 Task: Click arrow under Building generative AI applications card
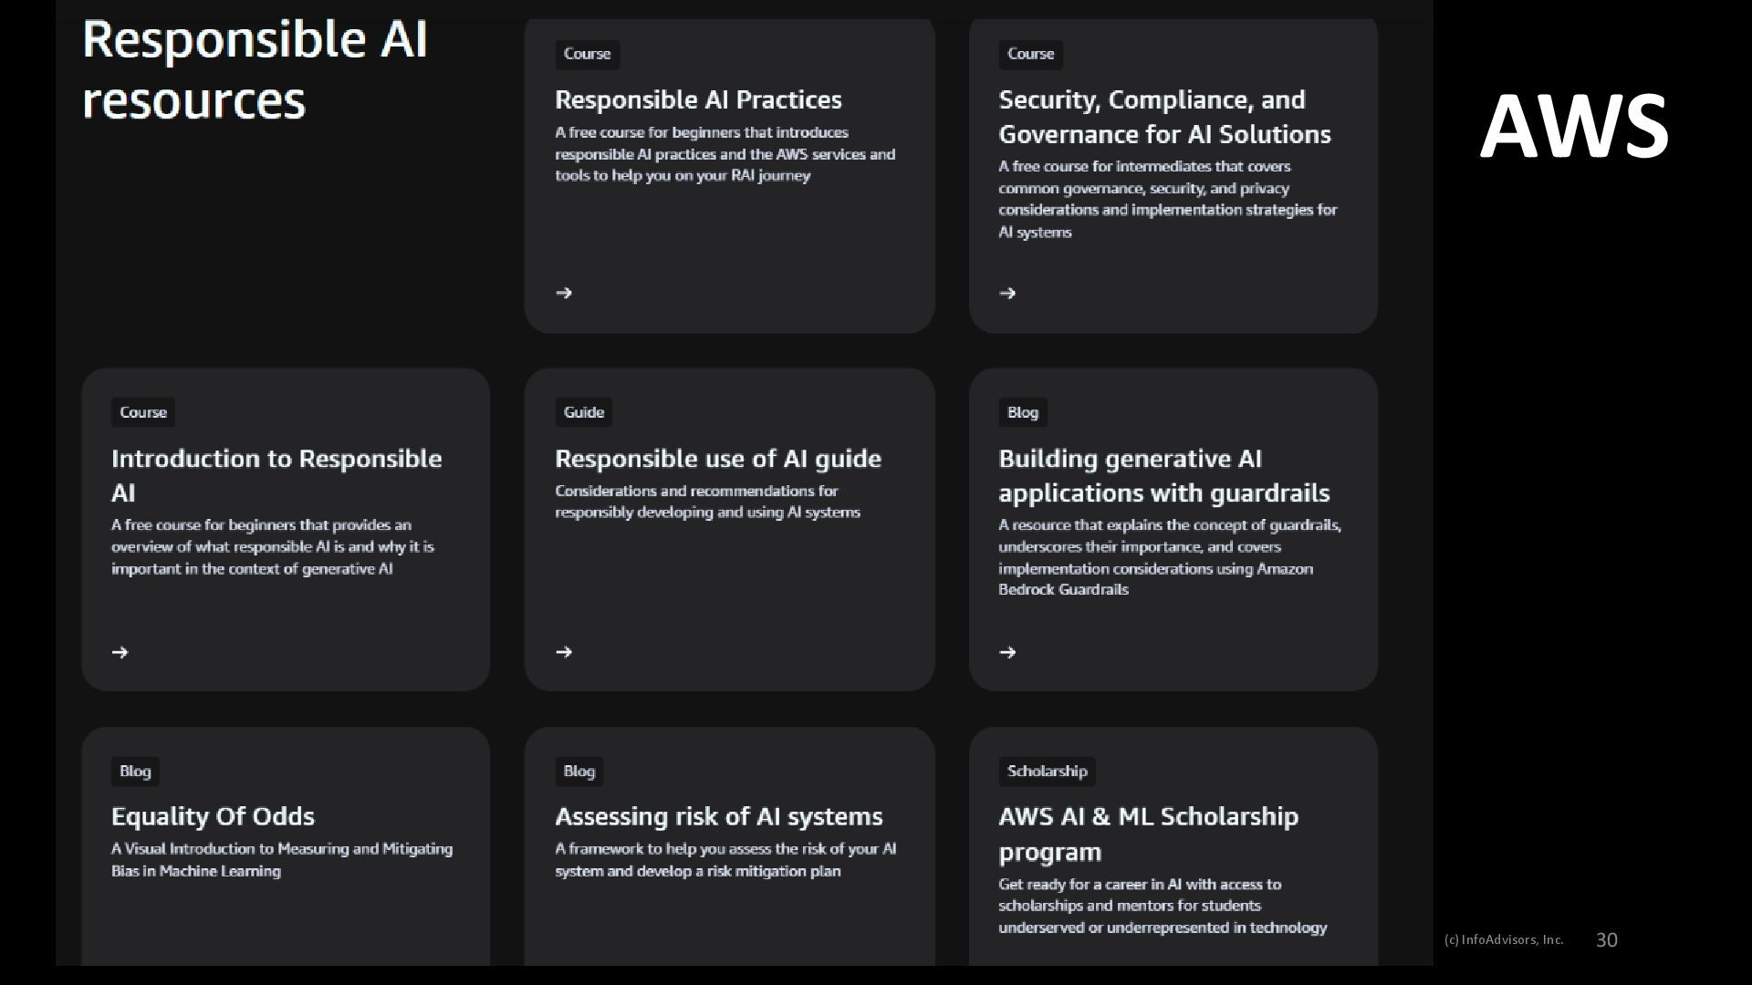coord(1007,652)
